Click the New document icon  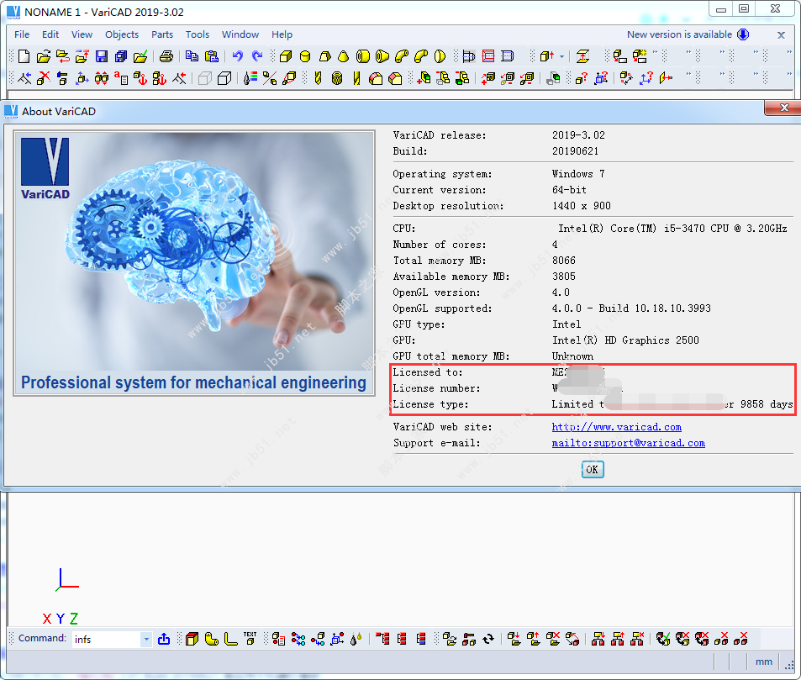[x=24, y=56]
